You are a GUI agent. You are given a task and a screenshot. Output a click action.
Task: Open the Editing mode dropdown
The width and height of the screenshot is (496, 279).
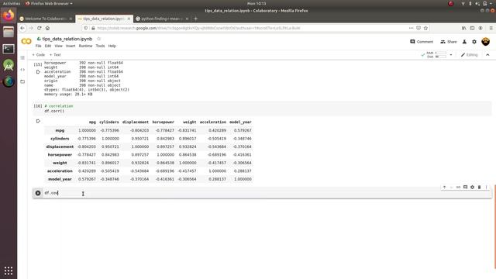coord(469,55)
